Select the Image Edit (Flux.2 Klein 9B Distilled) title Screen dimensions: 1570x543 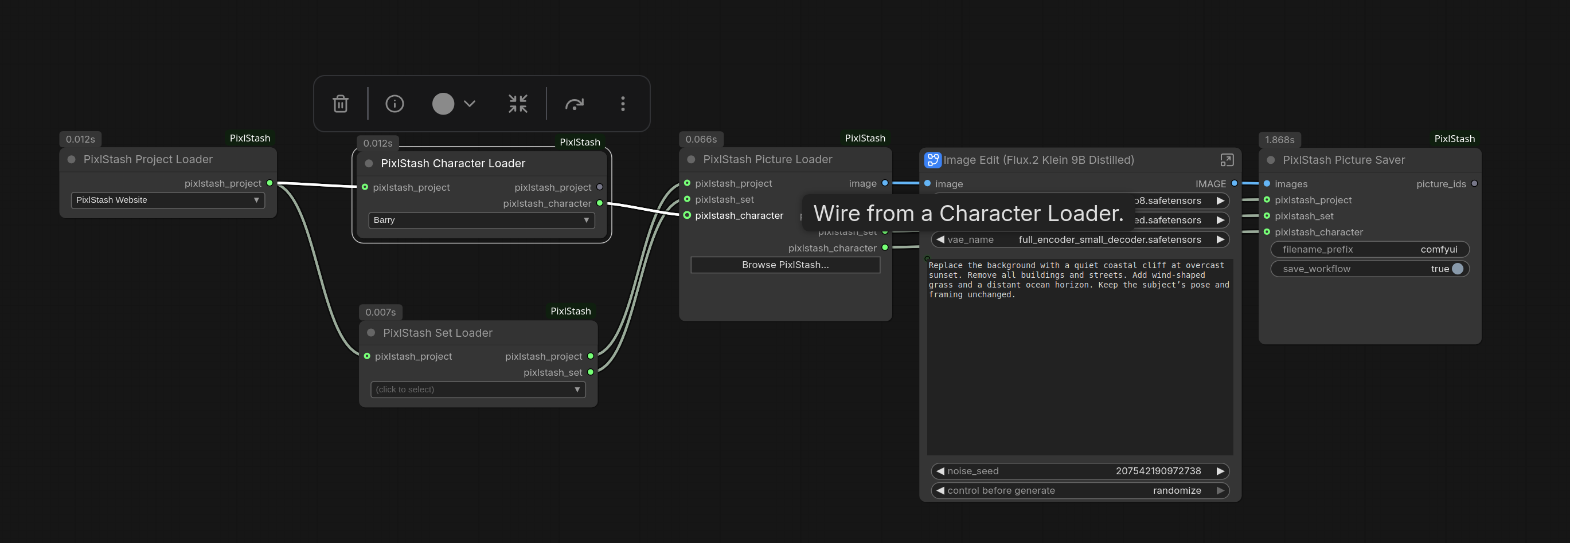point(1038,160)
